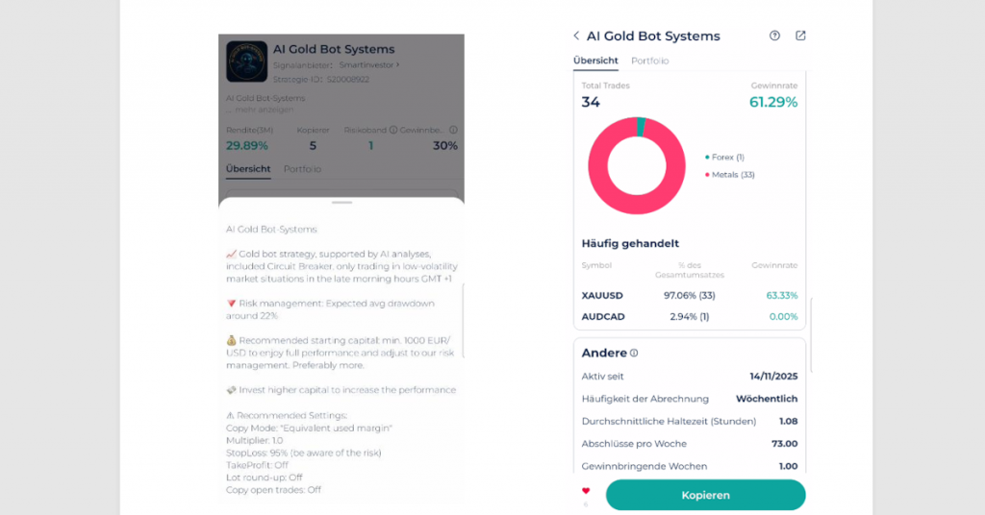Go back using the arrow beside AI Gold Bot Systems
This screenshot has height=515, width=985.
(576, 36)
